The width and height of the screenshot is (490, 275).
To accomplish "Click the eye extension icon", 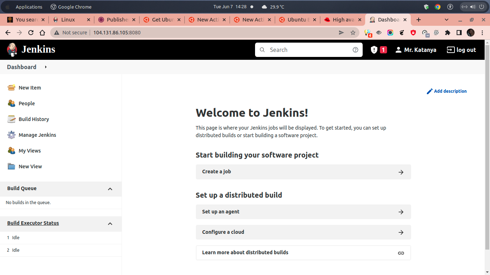I will point(379,33).
